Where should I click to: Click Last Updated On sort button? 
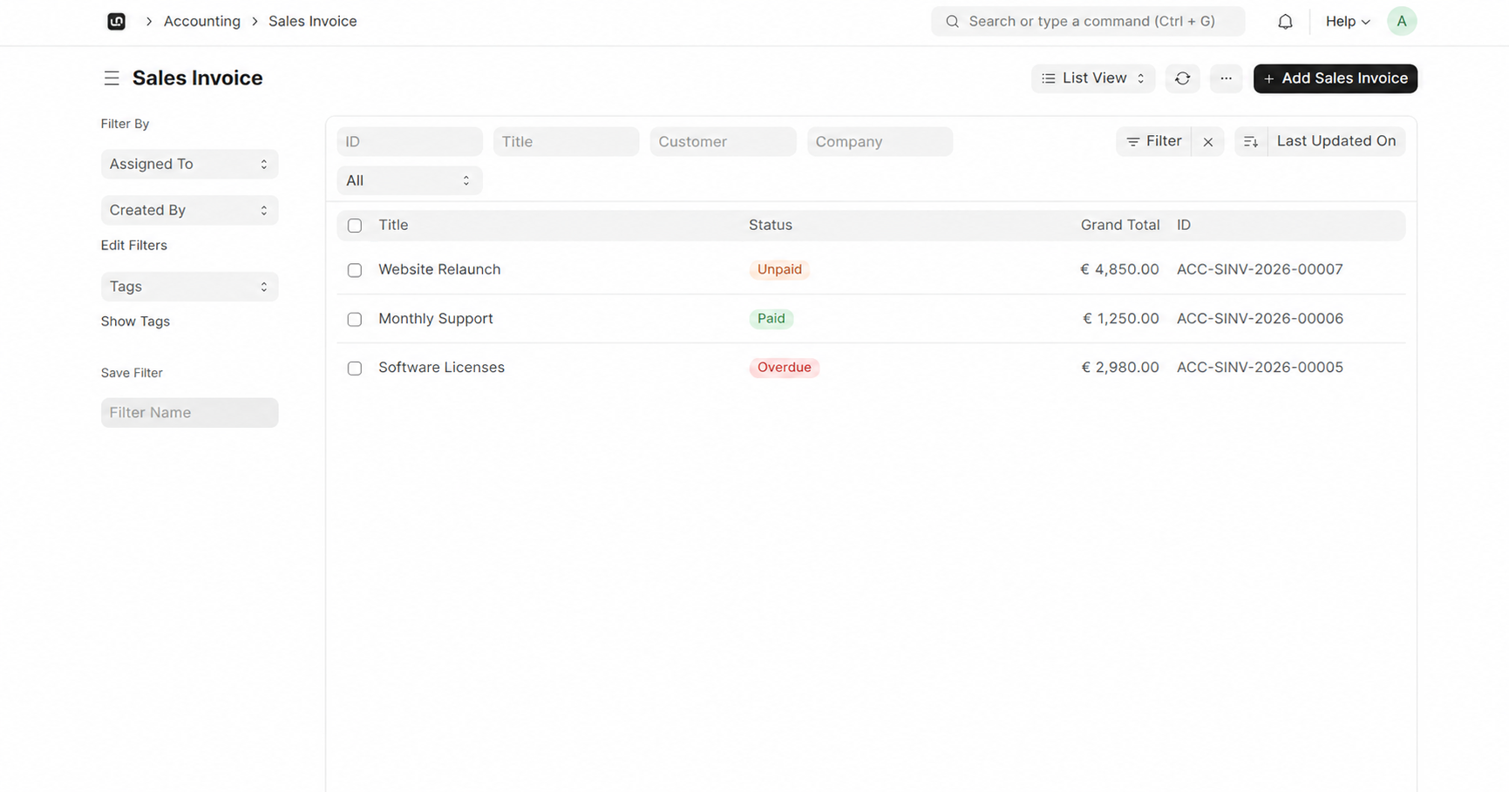click(x=1336, y=141)
